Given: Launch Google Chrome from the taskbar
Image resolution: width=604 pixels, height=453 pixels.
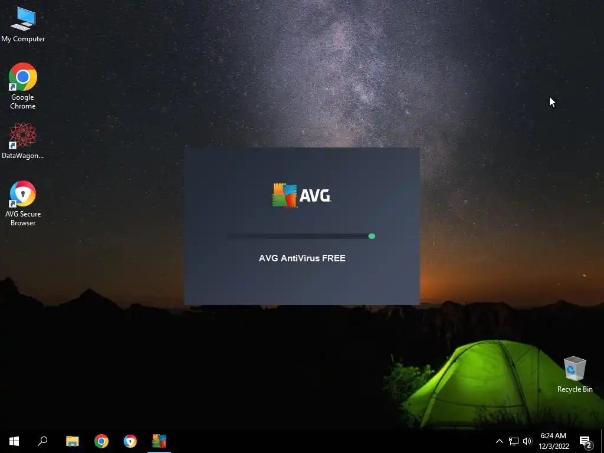Looking at the screenshot, I should (101, 441).
